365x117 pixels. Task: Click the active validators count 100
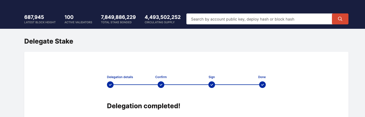pos(69,17)
